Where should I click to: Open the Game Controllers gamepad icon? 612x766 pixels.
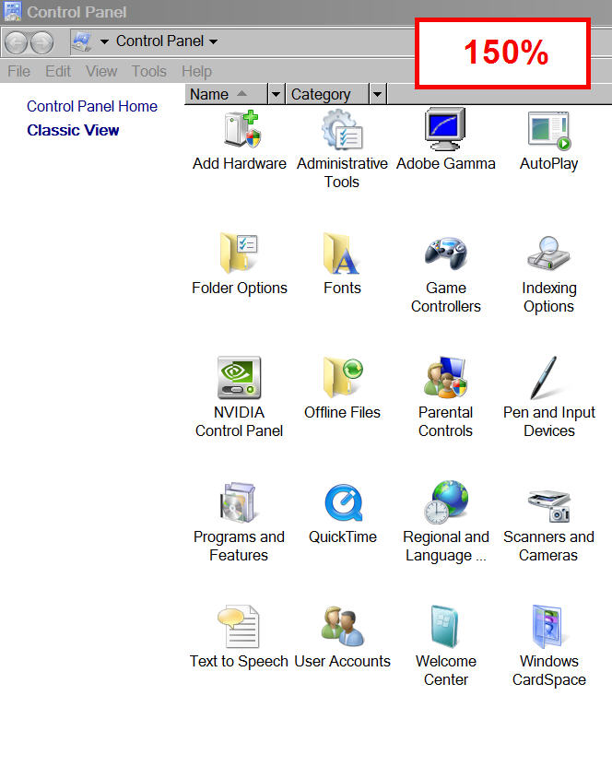pyautogui.click(x=445, y=253)
